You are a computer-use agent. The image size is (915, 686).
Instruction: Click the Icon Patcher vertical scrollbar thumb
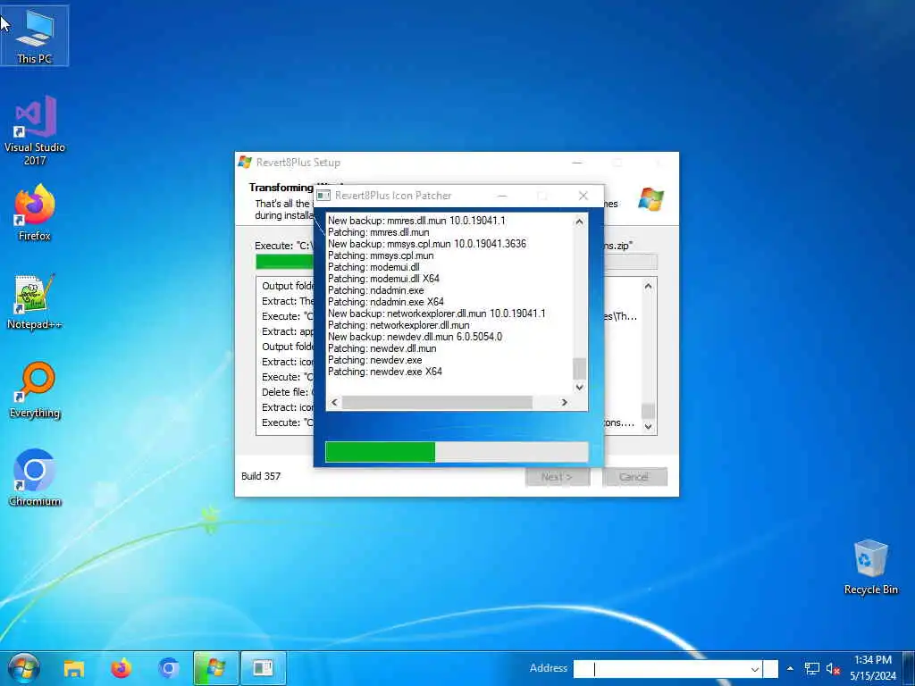(x=579, y=369)
